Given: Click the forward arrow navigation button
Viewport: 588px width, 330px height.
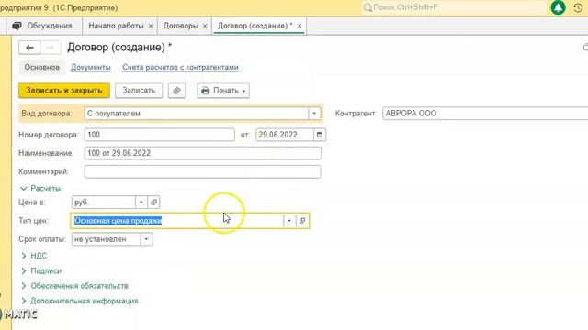Looking at the screenshot, I should (x=50, y=48).
